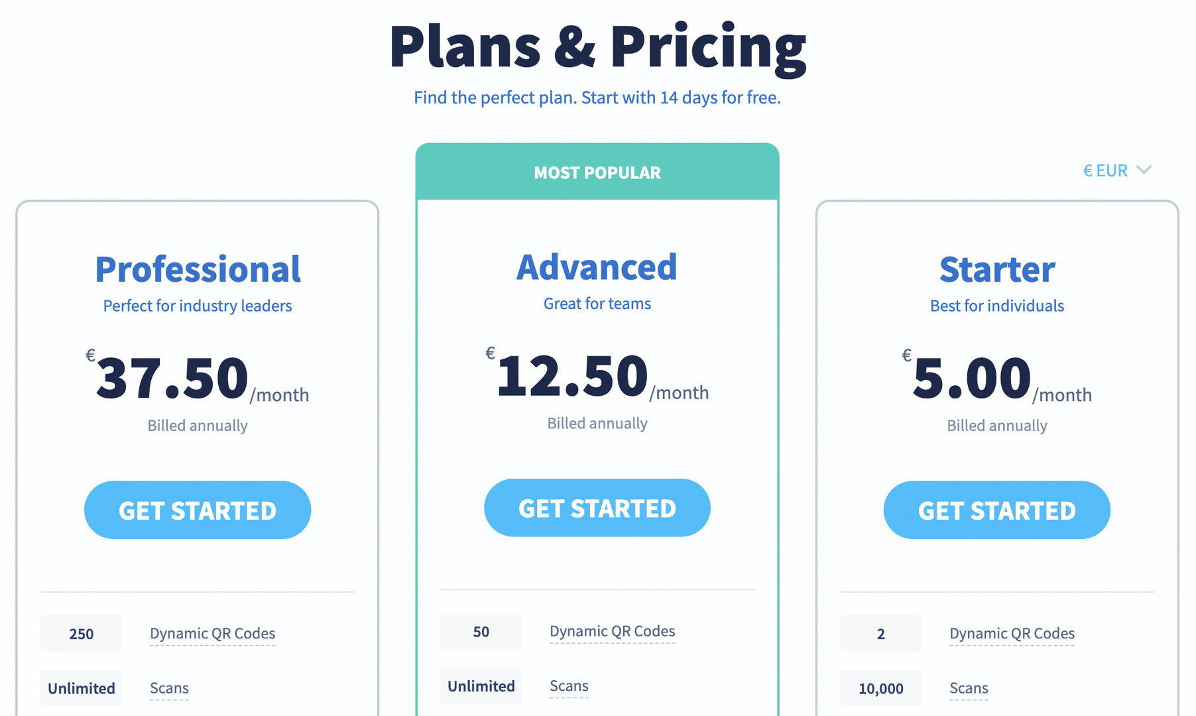This screenshot has height=716, width=1196.
Task: Click Dynamic QR Codes under Professional
Action: pyautogui.click(x=212, y=633)
